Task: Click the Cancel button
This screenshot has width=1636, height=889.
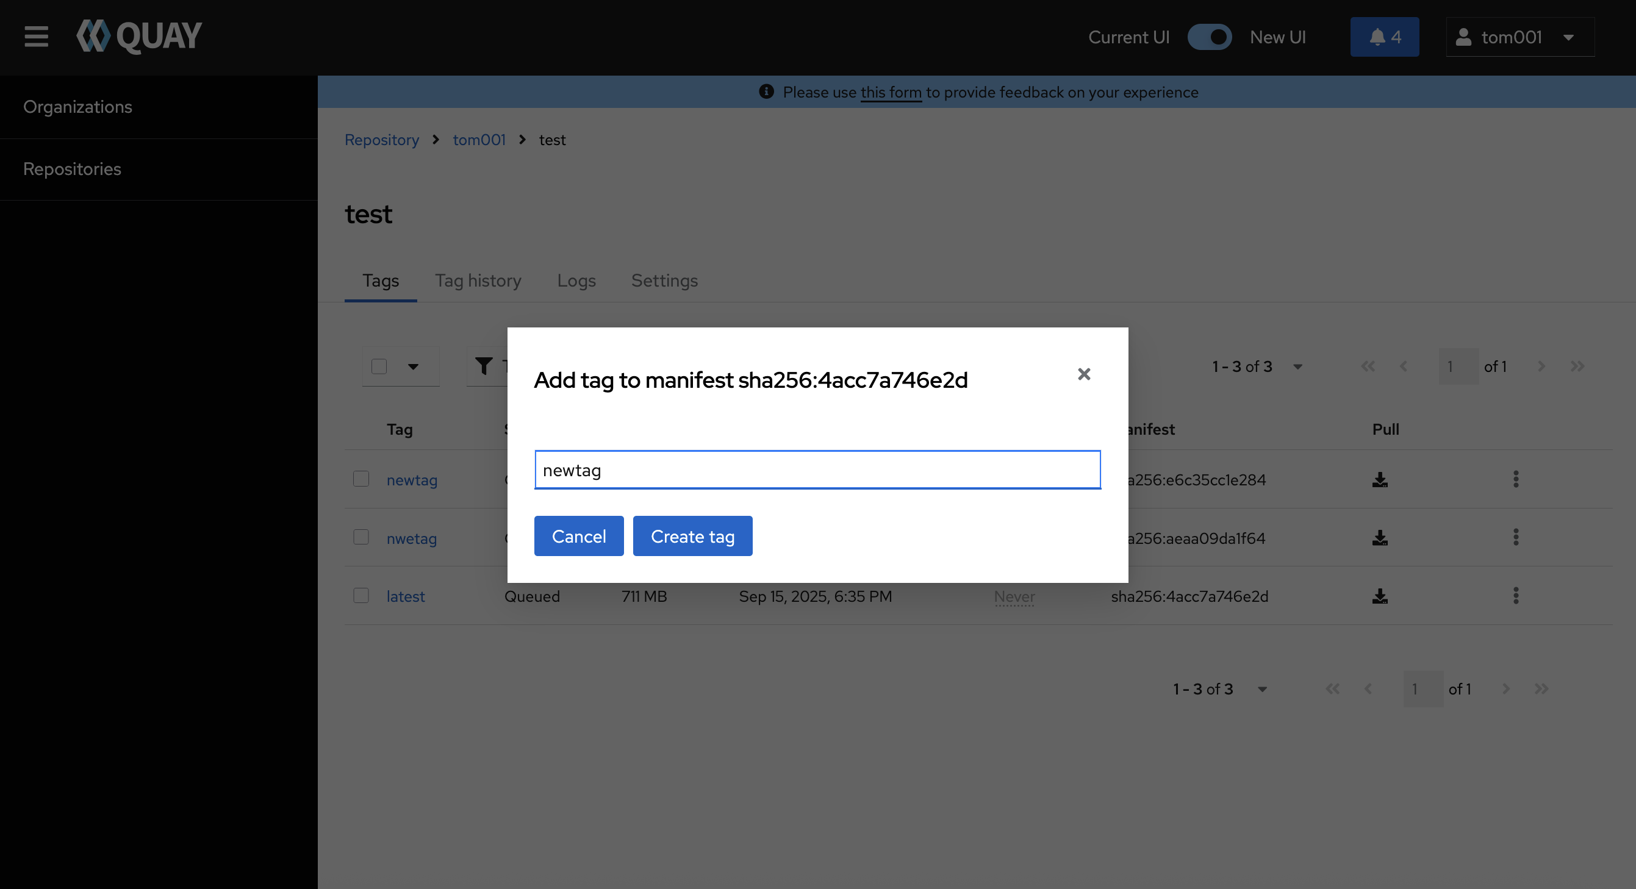Action: pyautogui.click(x=578, y=536)
